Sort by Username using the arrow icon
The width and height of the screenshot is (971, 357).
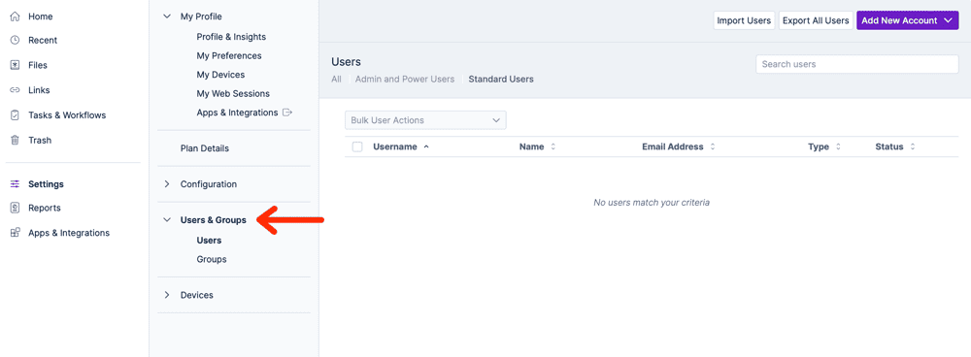pos(426,147)
